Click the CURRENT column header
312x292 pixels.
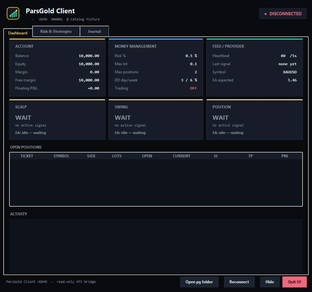point(181,156)
